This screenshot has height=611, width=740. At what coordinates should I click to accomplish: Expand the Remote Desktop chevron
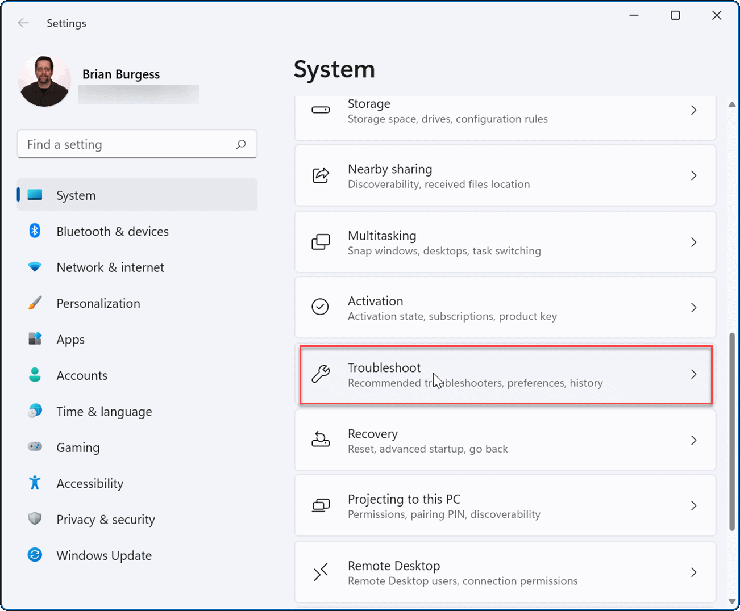(x=693, y=572)
